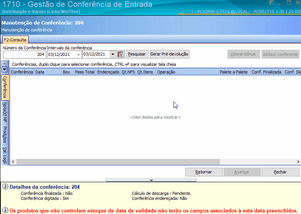Click the grid scroll left arrow
Viewport: 301px width, 214px height.
point(13,162)
